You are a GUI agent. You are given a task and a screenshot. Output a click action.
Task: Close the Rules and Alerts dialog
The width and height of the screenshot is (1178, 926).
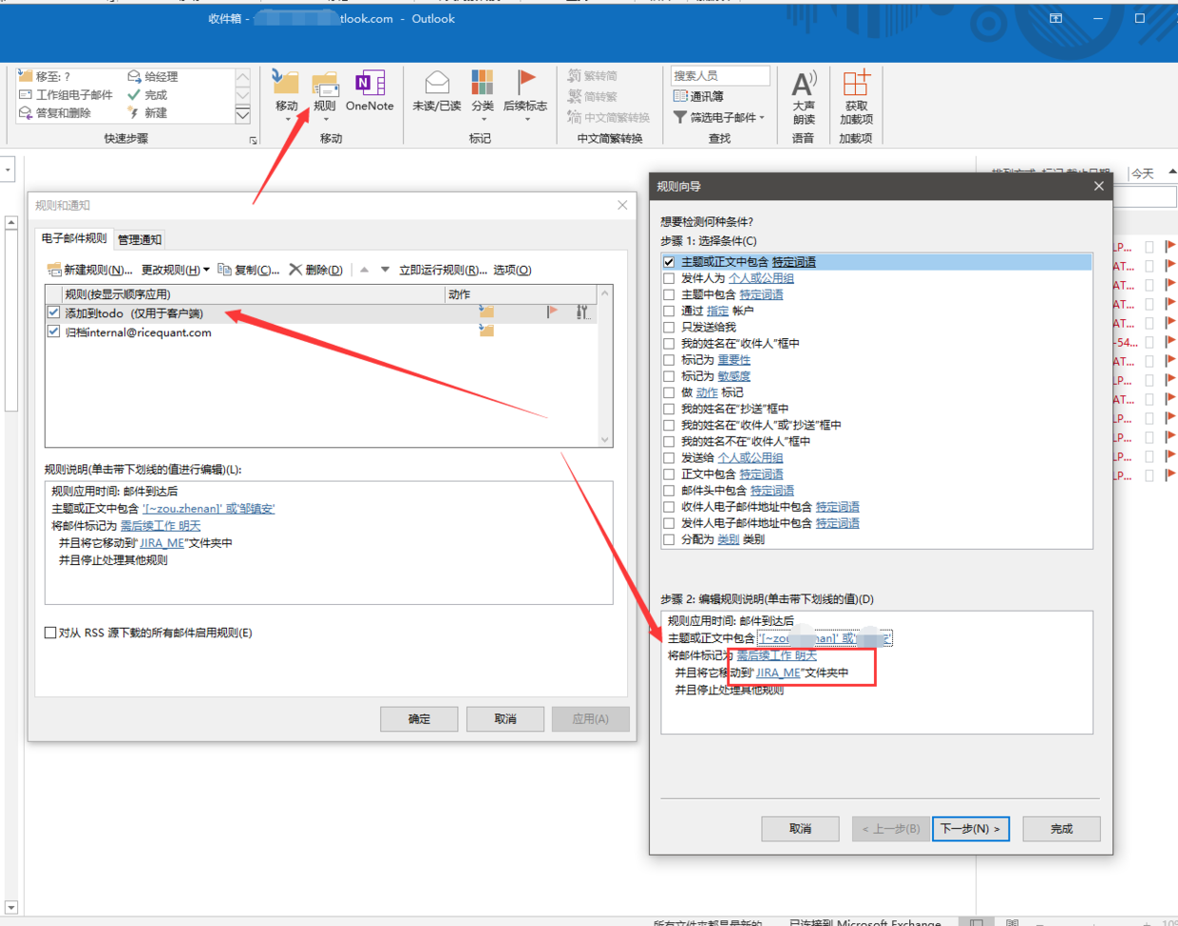(622, 205)
